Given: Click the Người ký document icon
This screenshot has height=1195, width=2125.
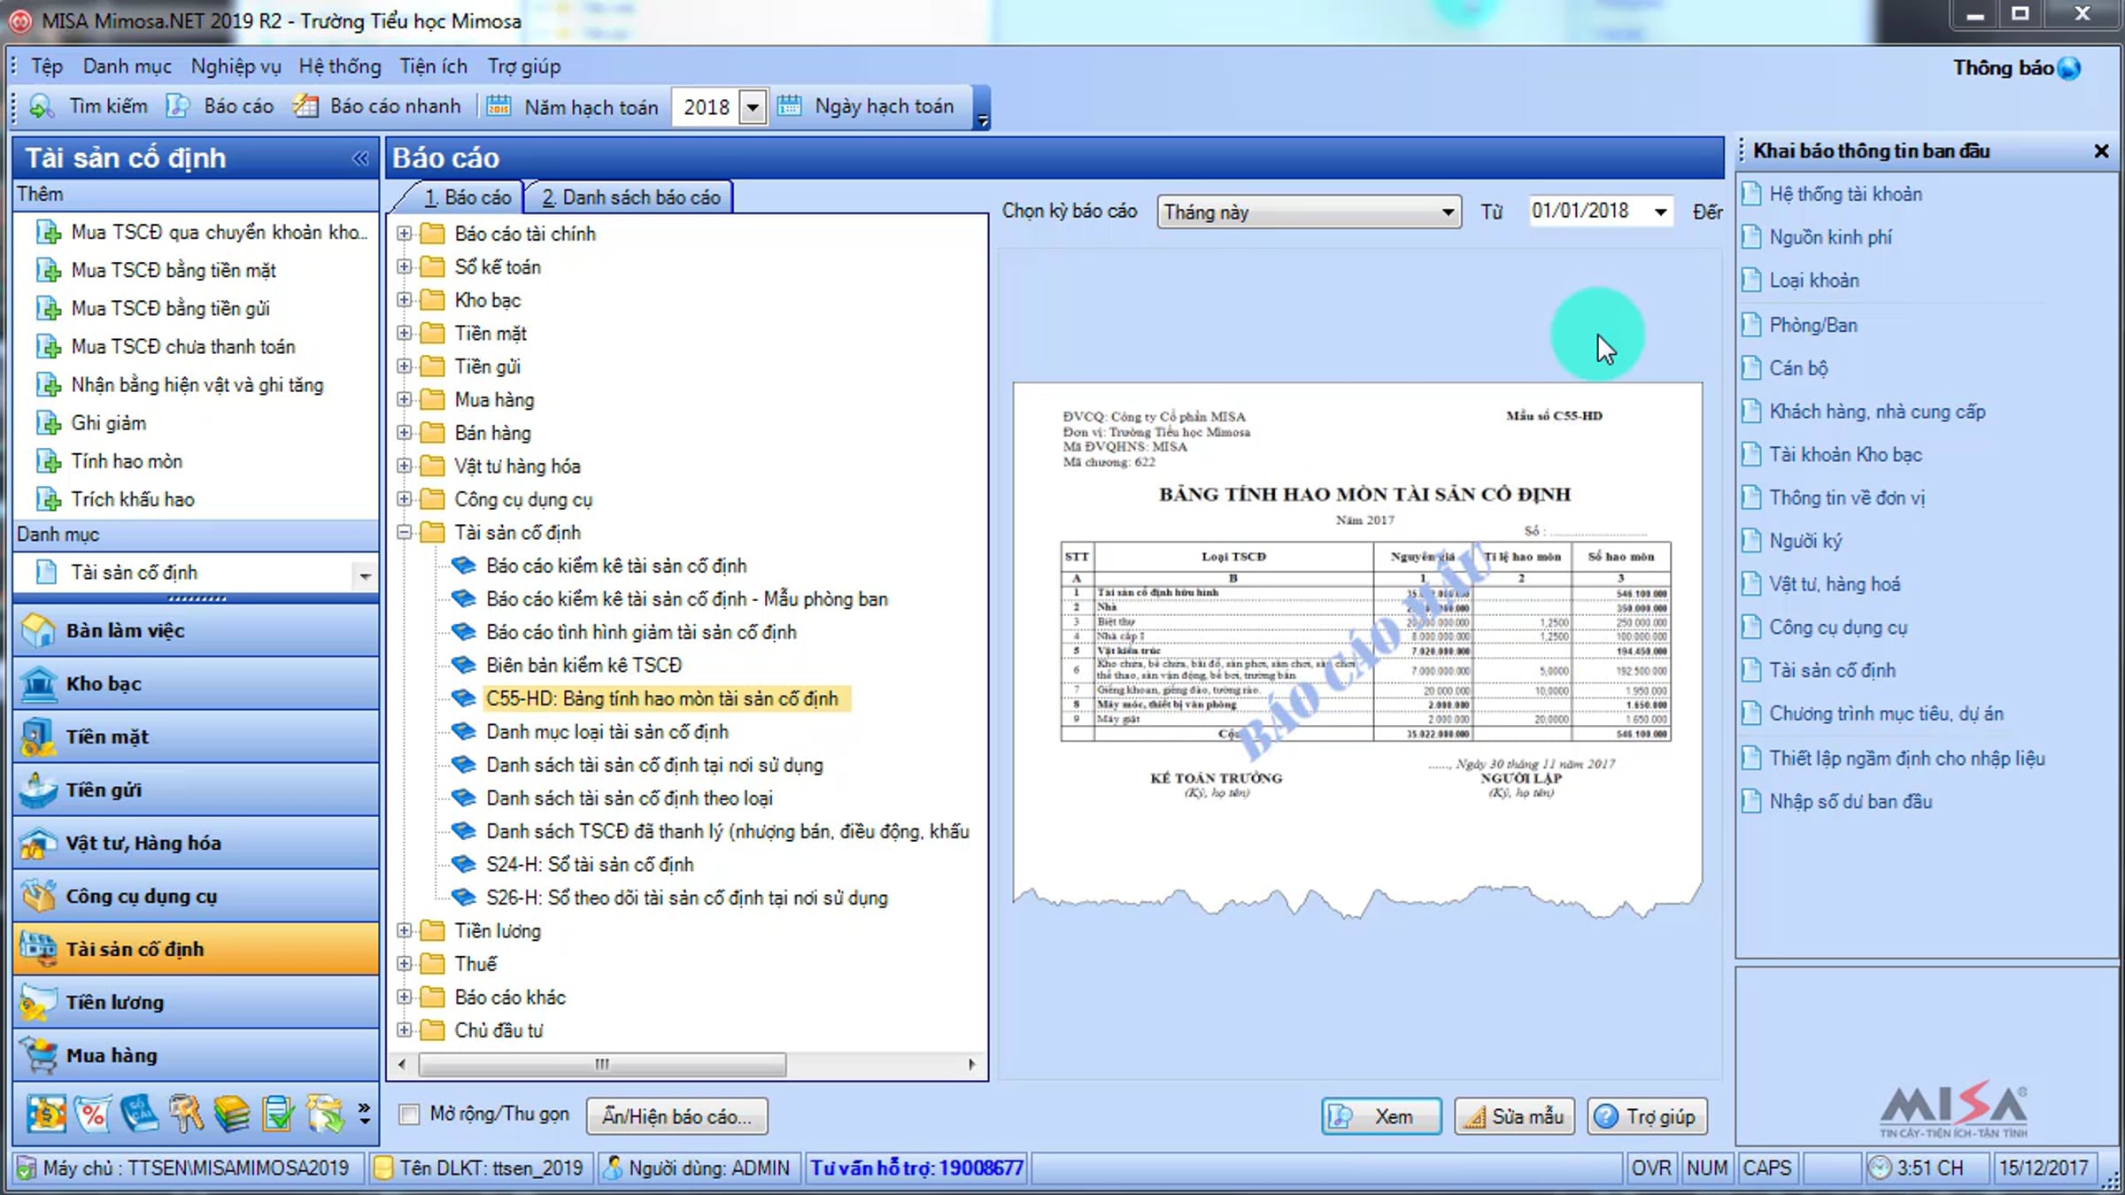Looking at the screenshot, I should pyautogui.click(x=1750, y=540).
